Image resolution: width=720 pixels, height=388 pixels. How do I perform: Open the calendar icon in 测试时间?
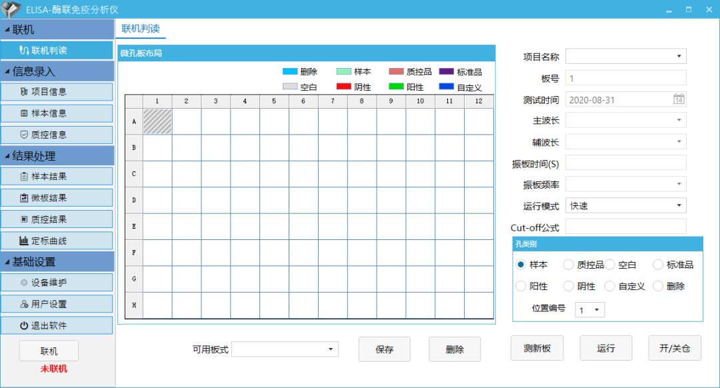coord(678,99)
